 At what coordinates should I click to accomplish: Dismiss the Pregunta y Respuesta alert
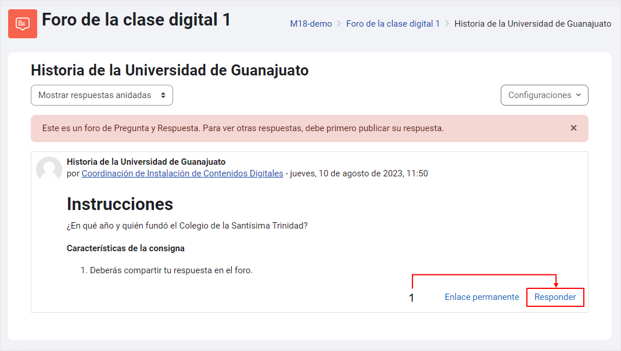[573, 128]
